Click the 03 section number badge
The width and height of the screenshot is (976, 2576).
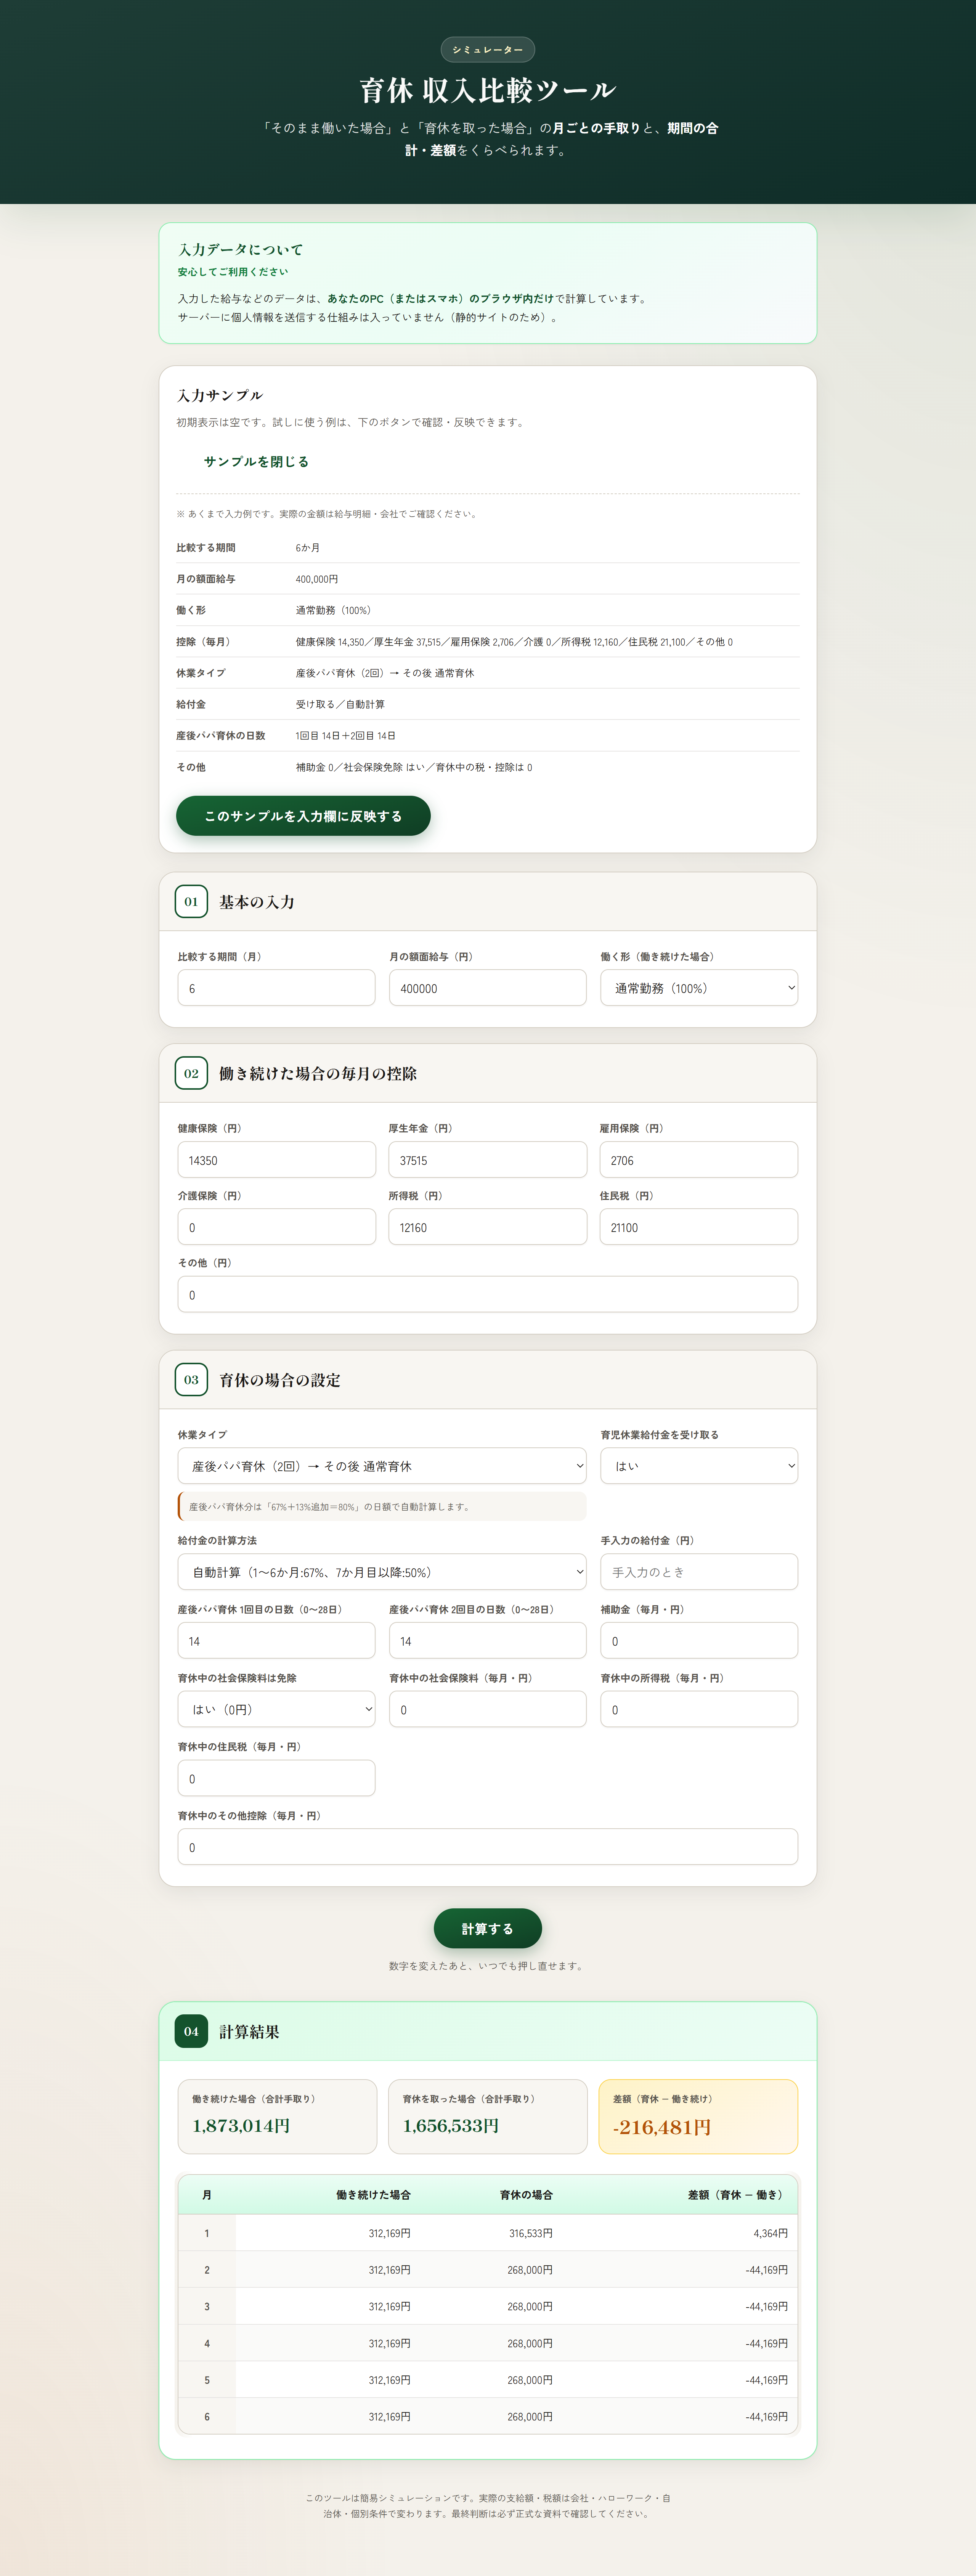coord(191,1379)
